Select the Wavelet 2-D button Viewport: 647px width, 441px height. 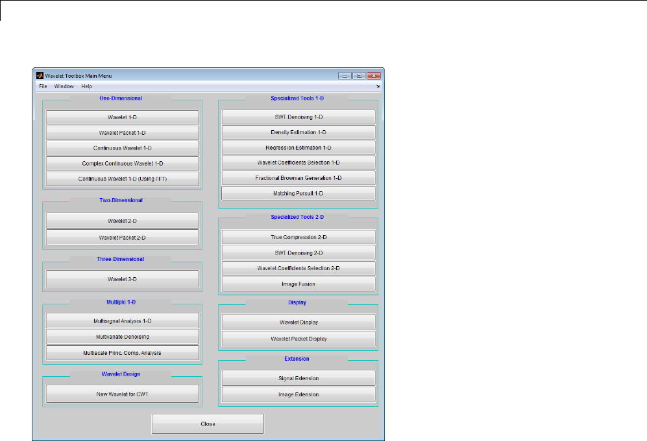123,221
